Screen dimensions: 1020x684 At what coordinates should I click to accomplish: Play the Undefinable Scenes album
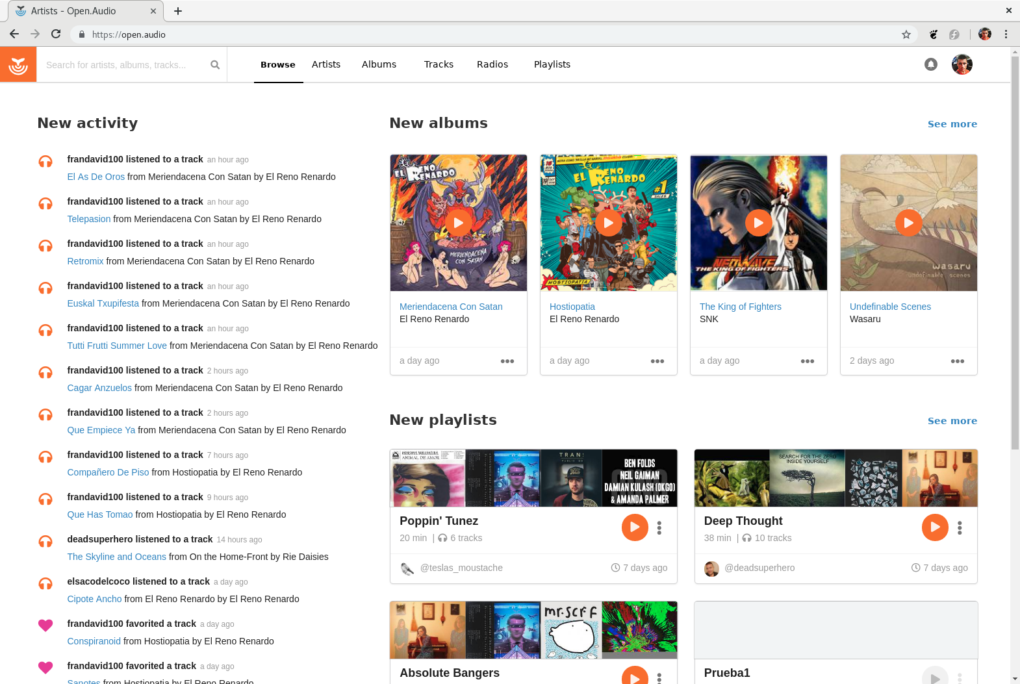point(909,223)
